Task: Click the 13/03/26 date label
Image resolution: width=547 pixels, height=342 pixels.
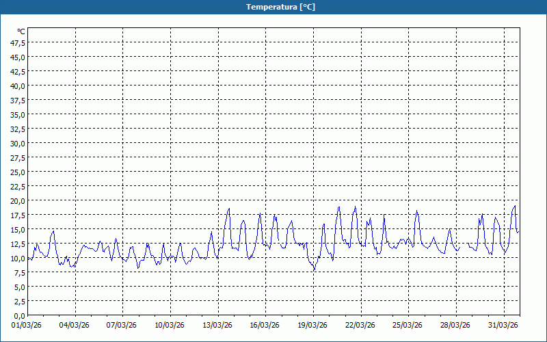Action: click(x=217, y=326)
